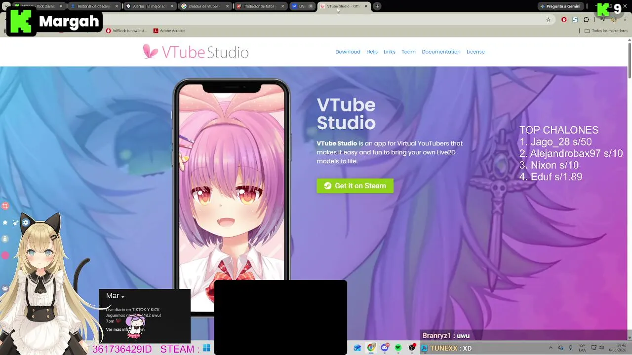Viewport: 632px width, 355px height.
Task: Click the Alejandrobax97 s/10 list entry
Action: click(571, 153)
